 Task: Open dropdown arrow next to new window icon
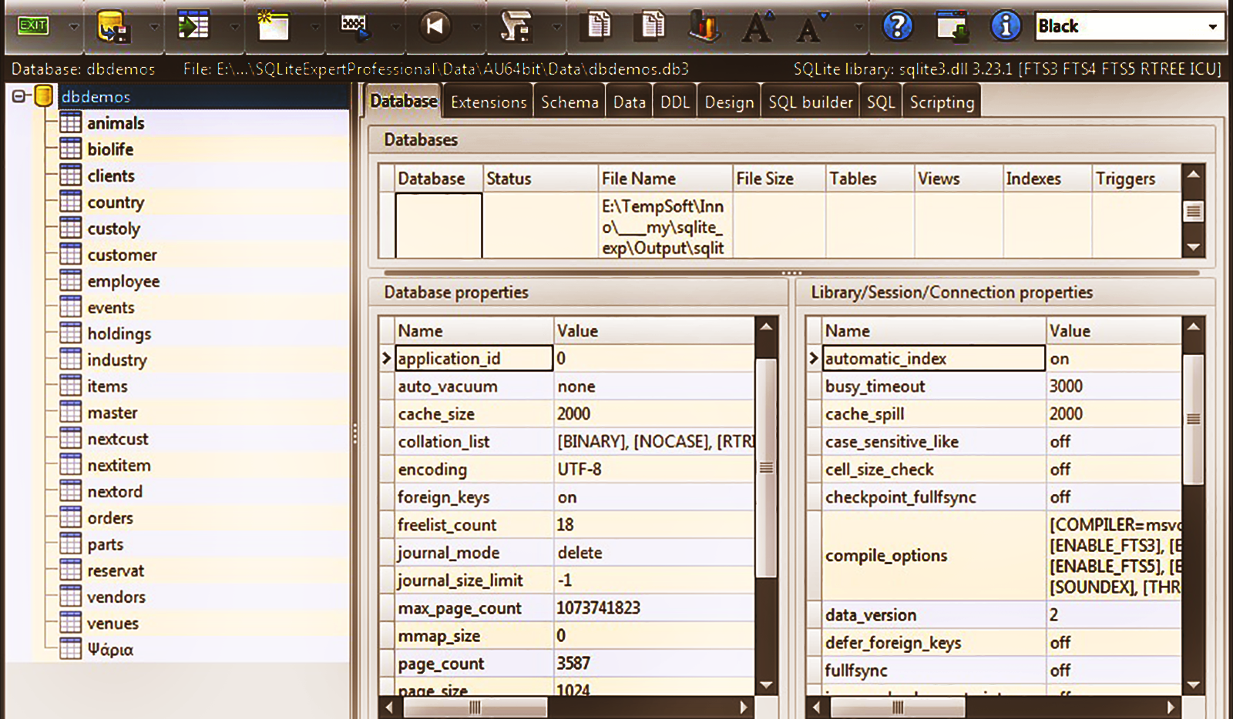coord(314,27)
